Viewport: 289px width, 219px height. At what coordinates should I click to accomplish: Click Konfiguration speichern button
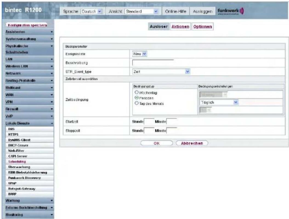pos(27,25)
